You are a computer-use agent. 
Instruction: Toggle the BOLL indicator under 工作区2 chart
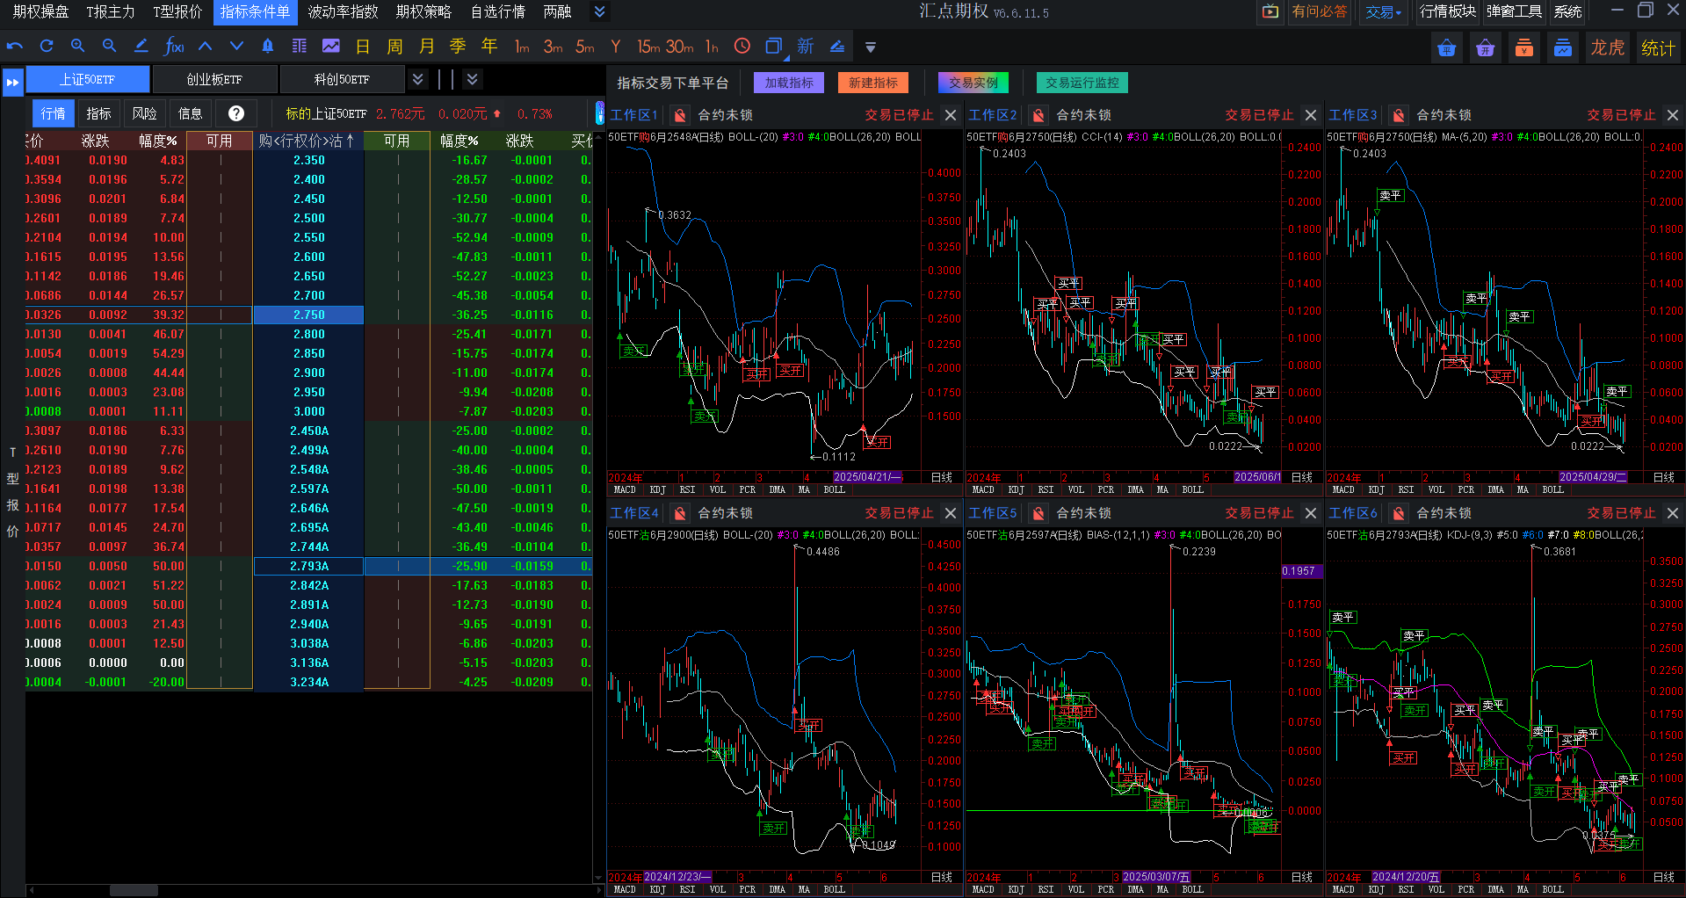click(1192, 490)
